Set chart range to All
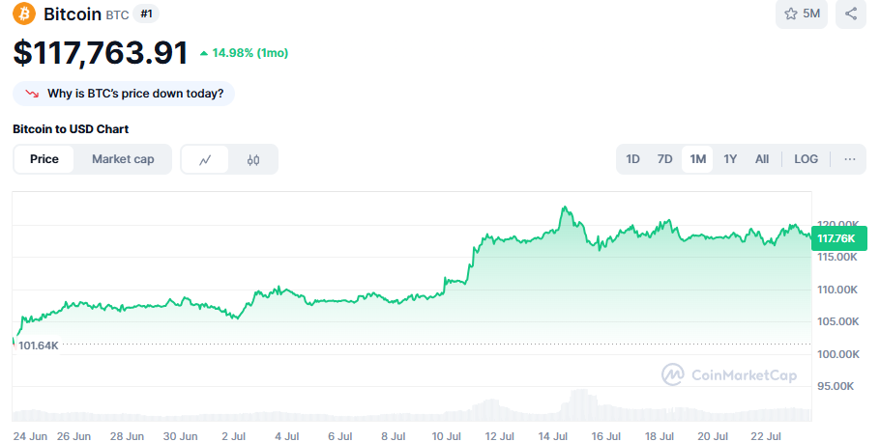This screenshot has height=442, width=880. [x=762, y=159]
